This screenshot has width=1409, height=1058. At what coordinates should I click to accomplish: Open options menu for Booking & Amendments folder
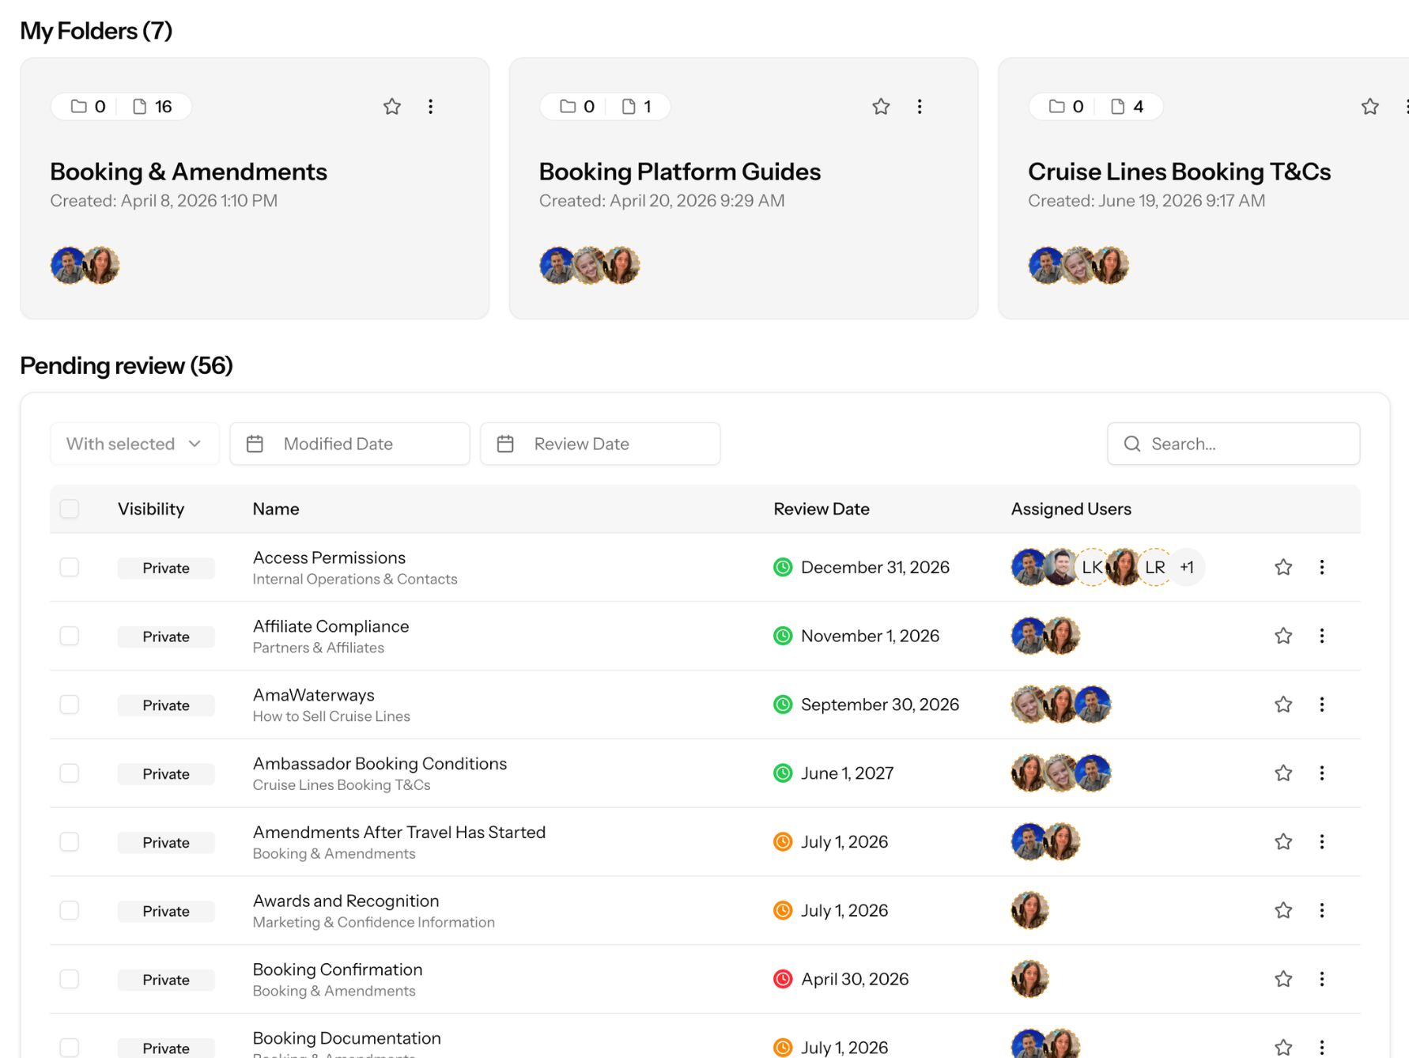pos(430,106)
